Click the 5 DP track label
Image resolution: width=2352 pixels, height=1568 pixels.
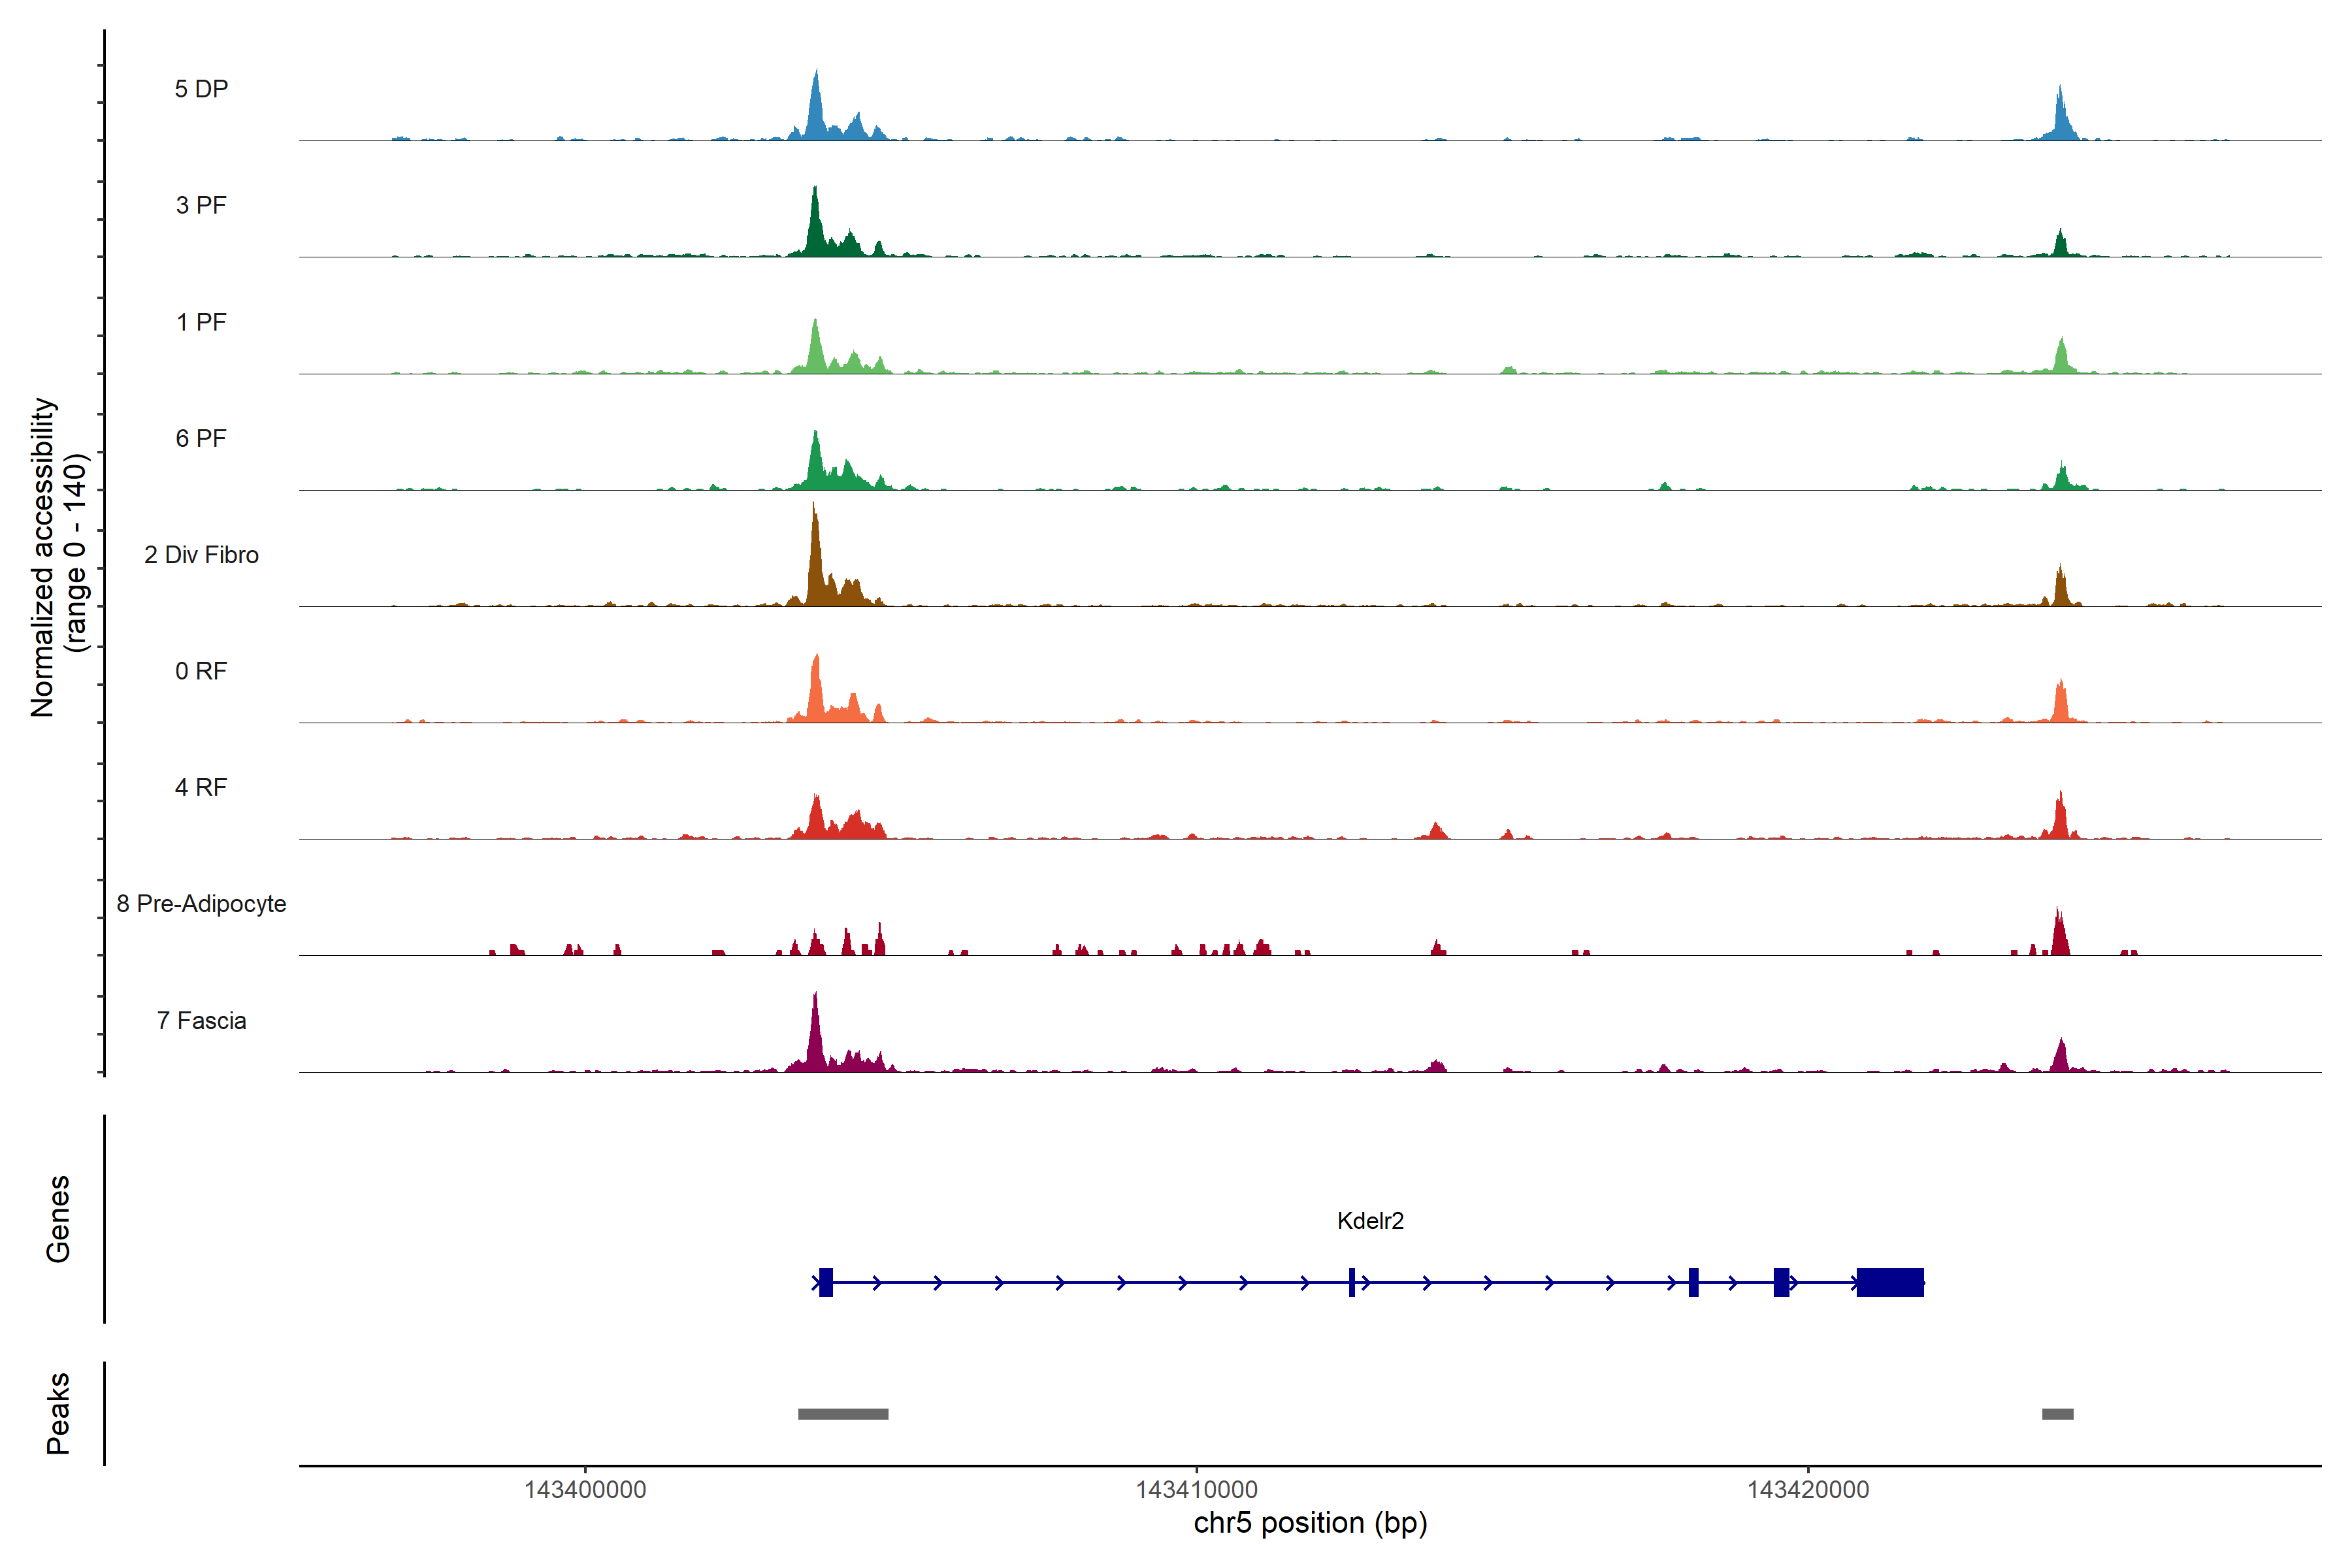[x=201, y=89]
